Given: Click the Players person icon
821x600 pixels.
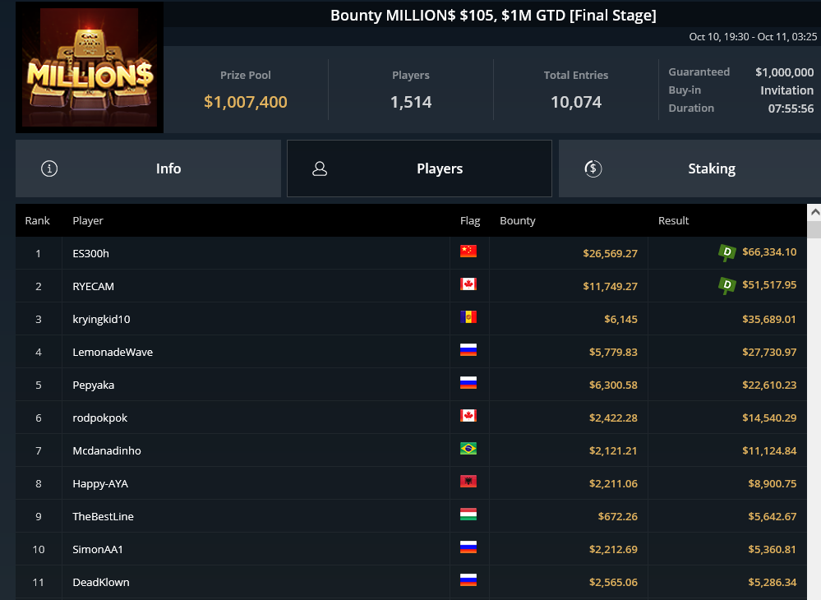Looking at the screenshot, I should coord(320,168).
